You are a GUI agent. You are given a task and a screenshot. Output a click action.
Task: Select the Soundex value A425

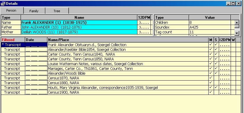(x=210, y=27)
